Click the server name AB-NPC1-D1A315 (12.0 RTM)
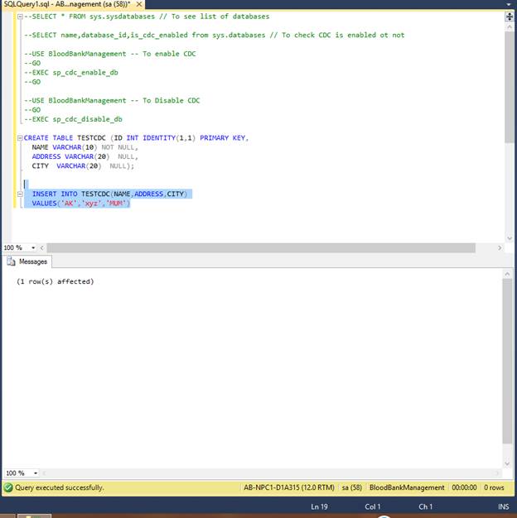This screenshot has width=517, height=518. click(289, 487)
